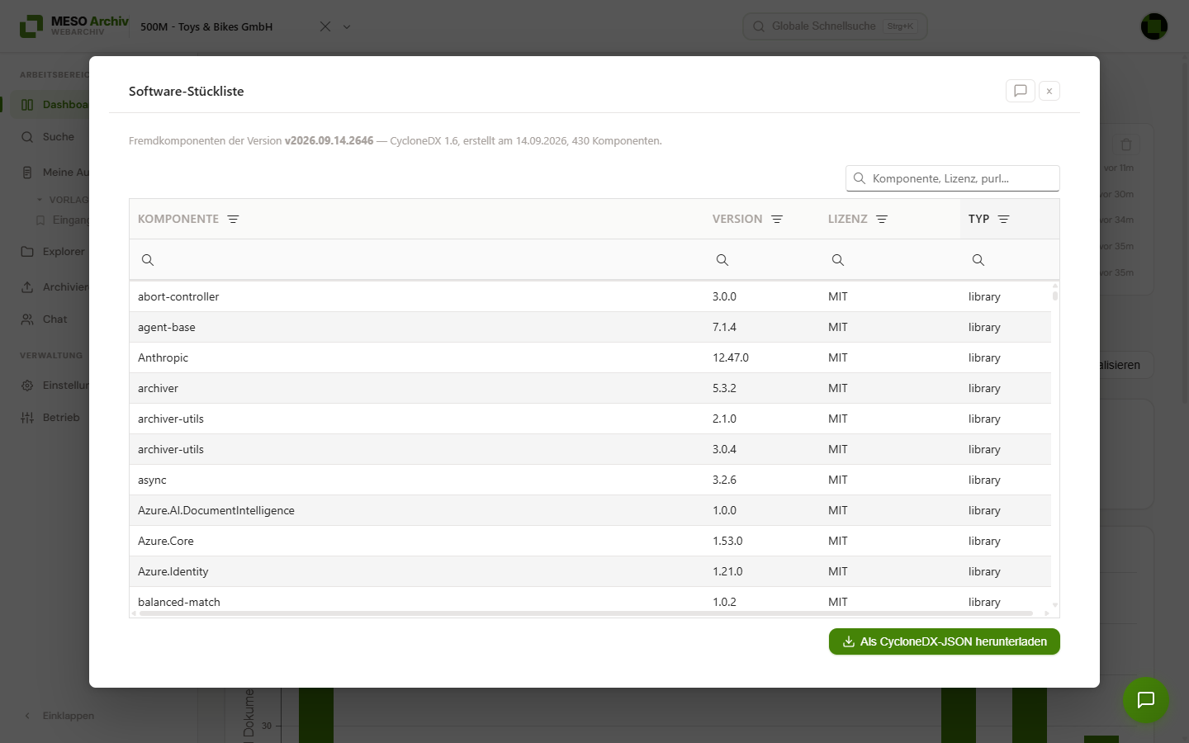Click the user avatar in top bar

1153,26
